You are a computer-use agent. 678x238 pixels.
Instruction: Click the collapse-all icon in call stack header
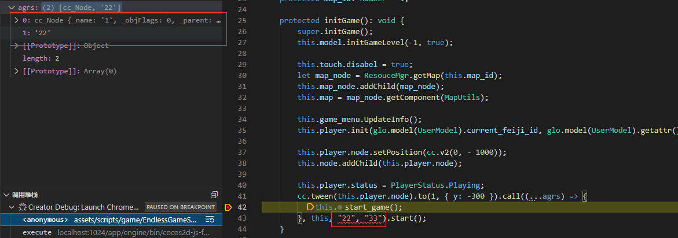214,195
